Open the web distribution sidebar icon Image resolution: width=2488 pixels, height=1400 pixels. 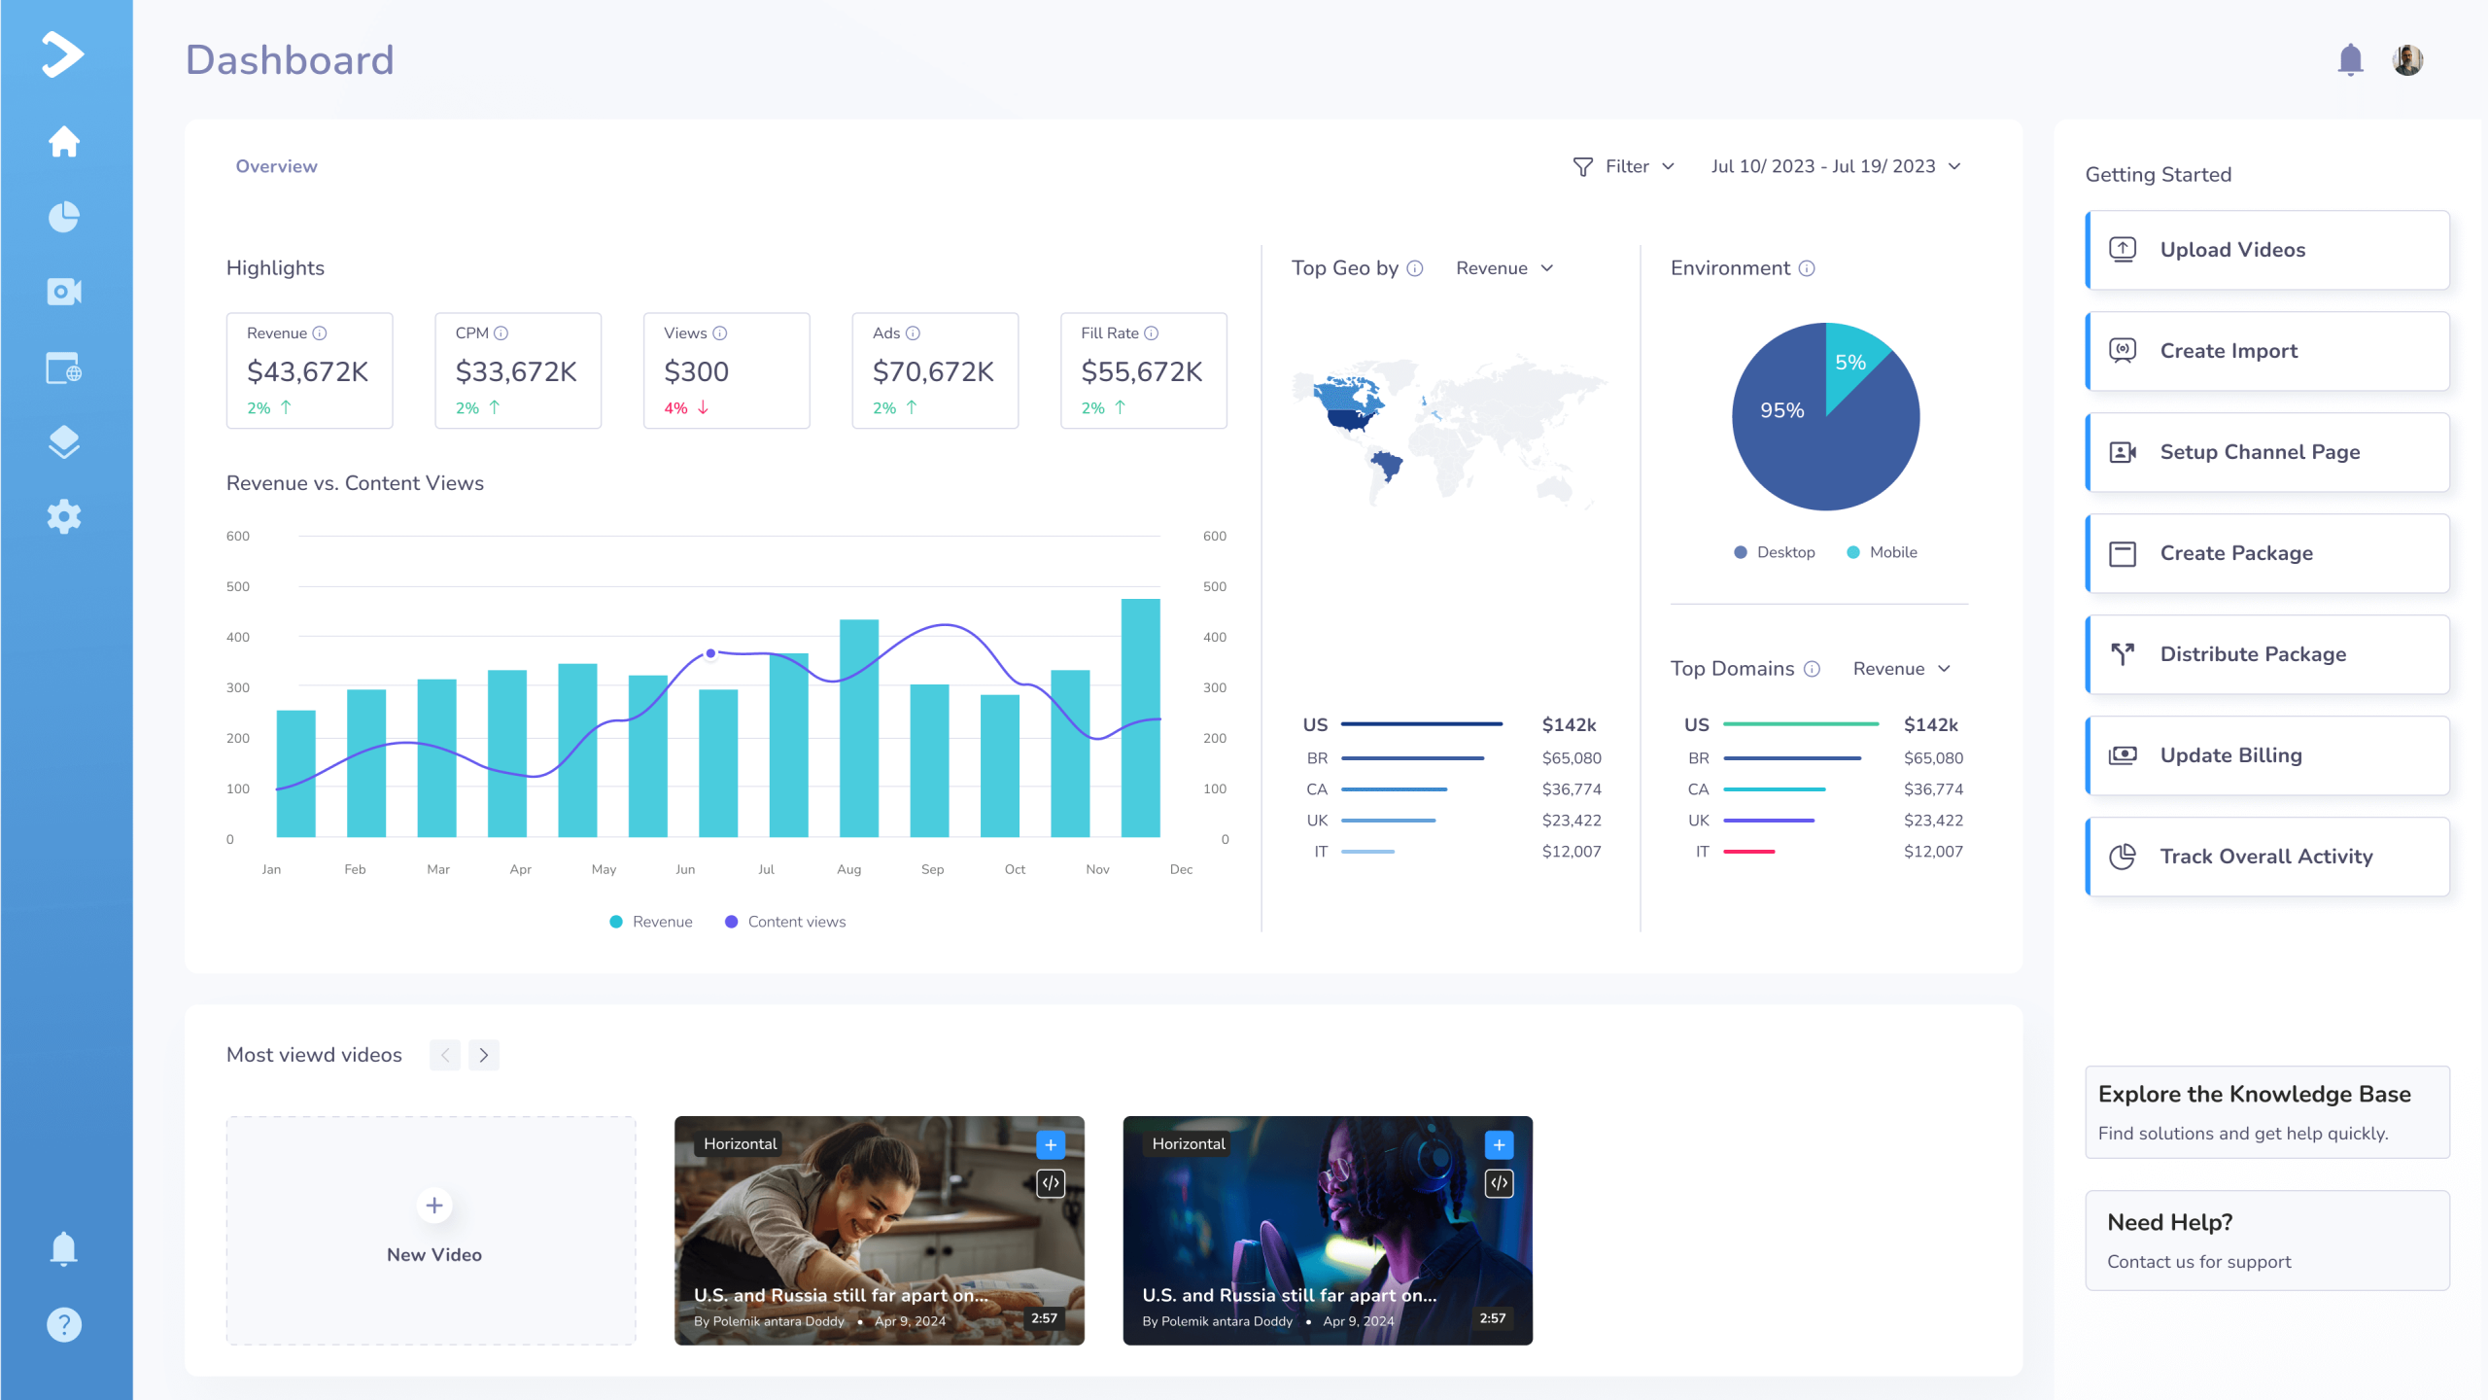63,367
